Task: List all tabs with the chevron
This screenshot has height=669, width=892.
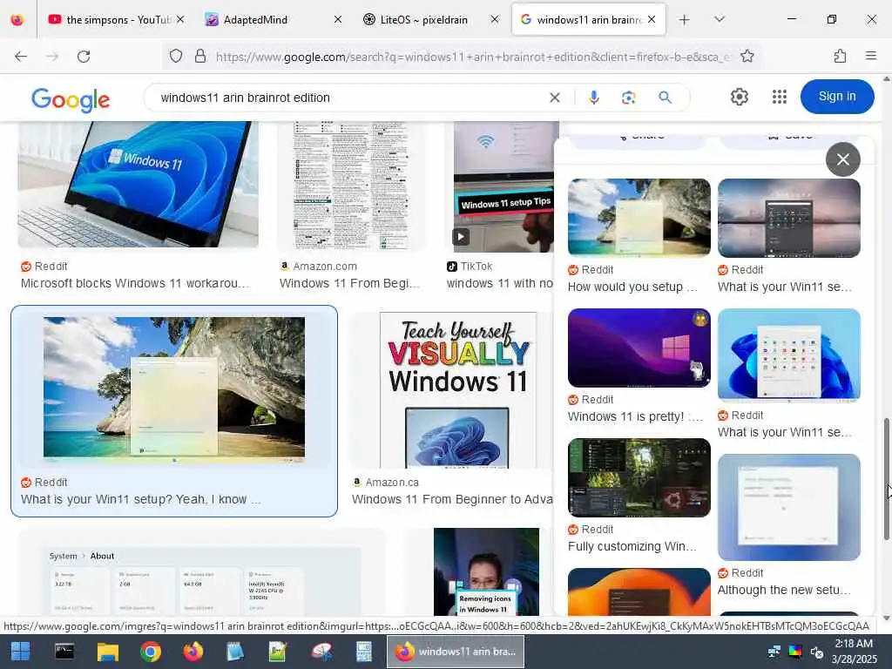Action: [x=719, y=19]
